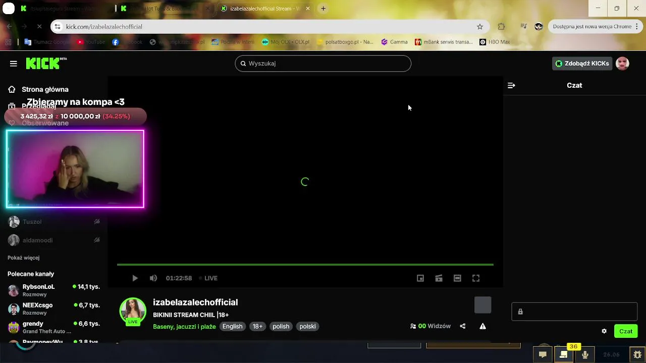Close the izabelazalechofficial Stream tab
646x363 pixels.
[308, 9]
